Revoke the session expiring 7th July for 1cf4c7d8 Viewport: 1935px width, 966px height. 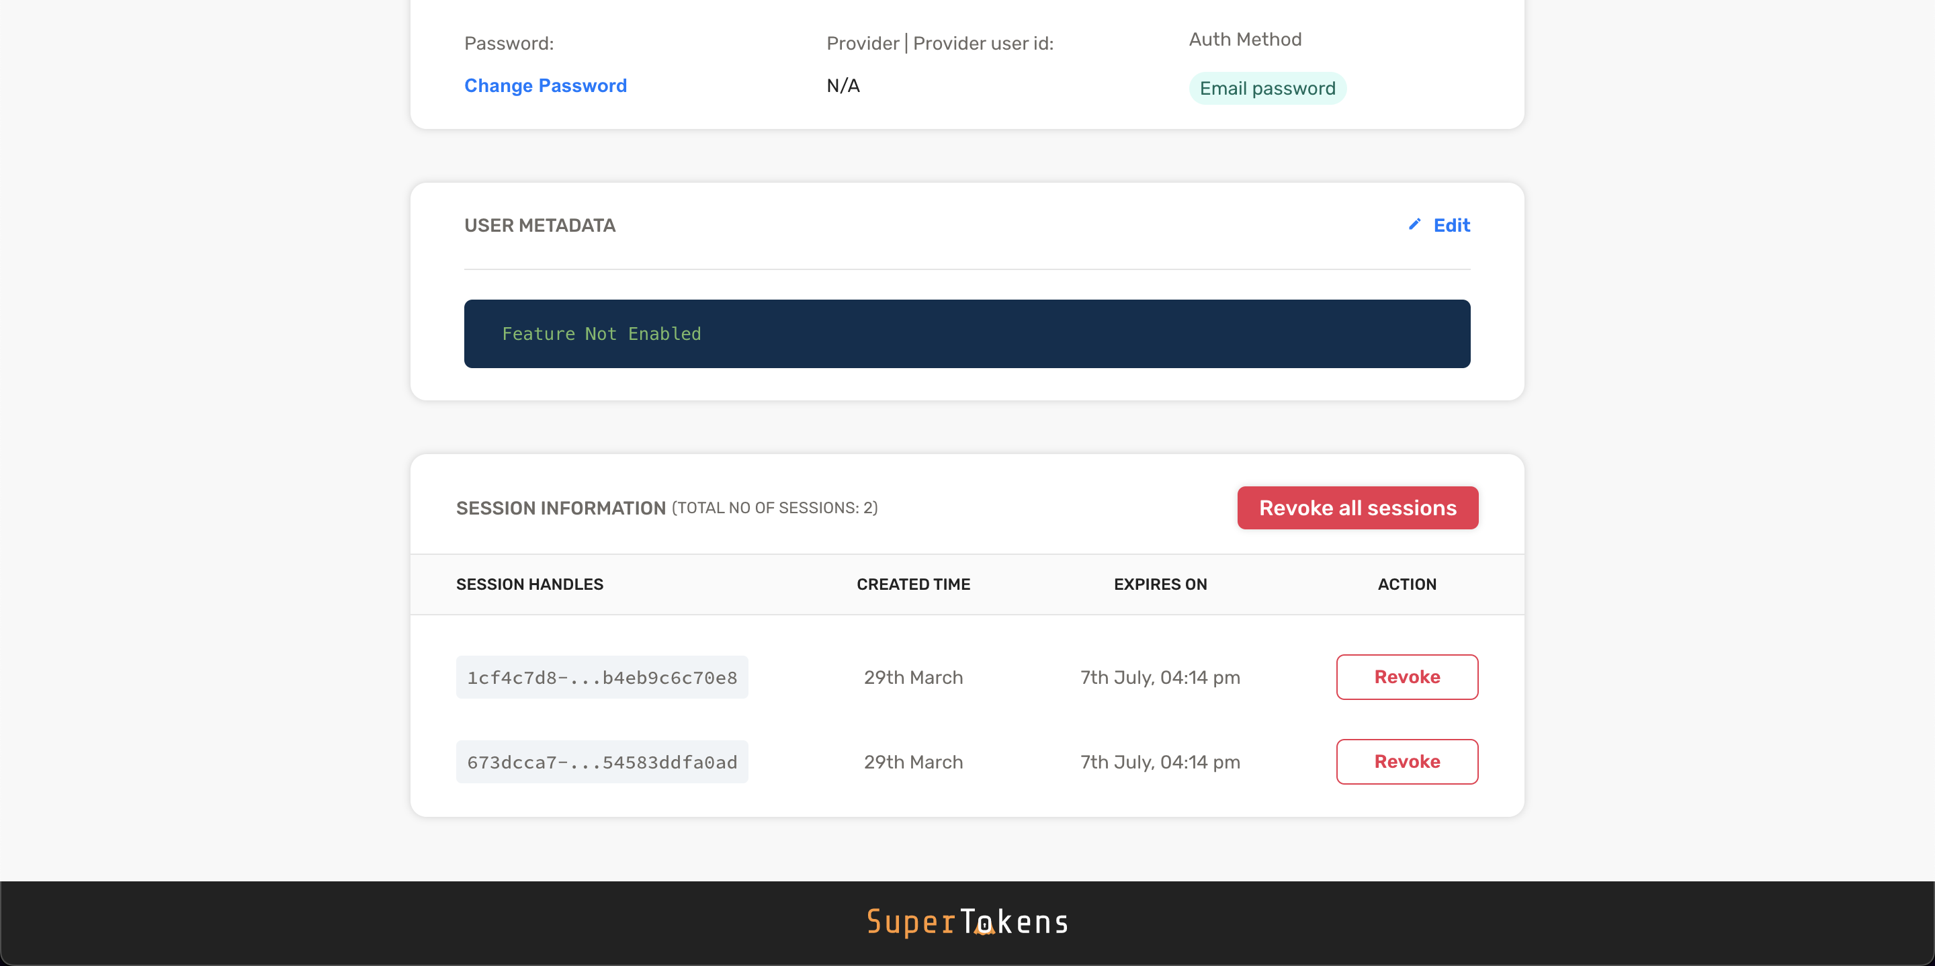click(x=1406, y=676)
